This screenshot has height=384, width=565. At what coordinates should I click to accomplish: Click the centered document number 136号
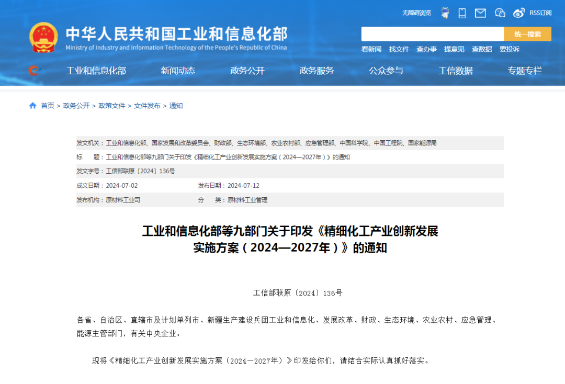[298, 293]
